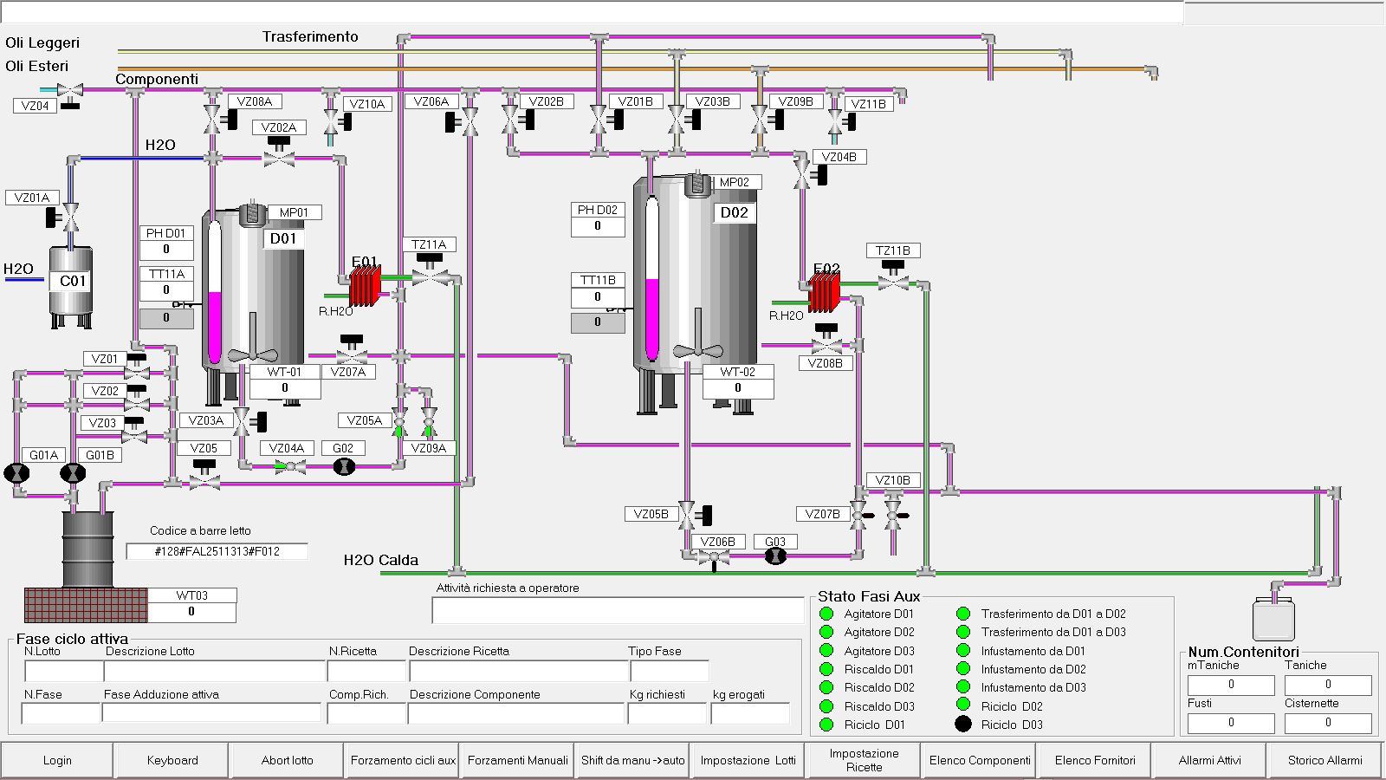
Task: Click the Attività richiesta a operatore field
Action: coord(618,610)
